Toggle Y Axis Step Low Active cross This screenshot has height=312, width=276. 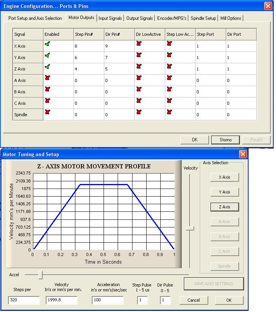point(169,55)
